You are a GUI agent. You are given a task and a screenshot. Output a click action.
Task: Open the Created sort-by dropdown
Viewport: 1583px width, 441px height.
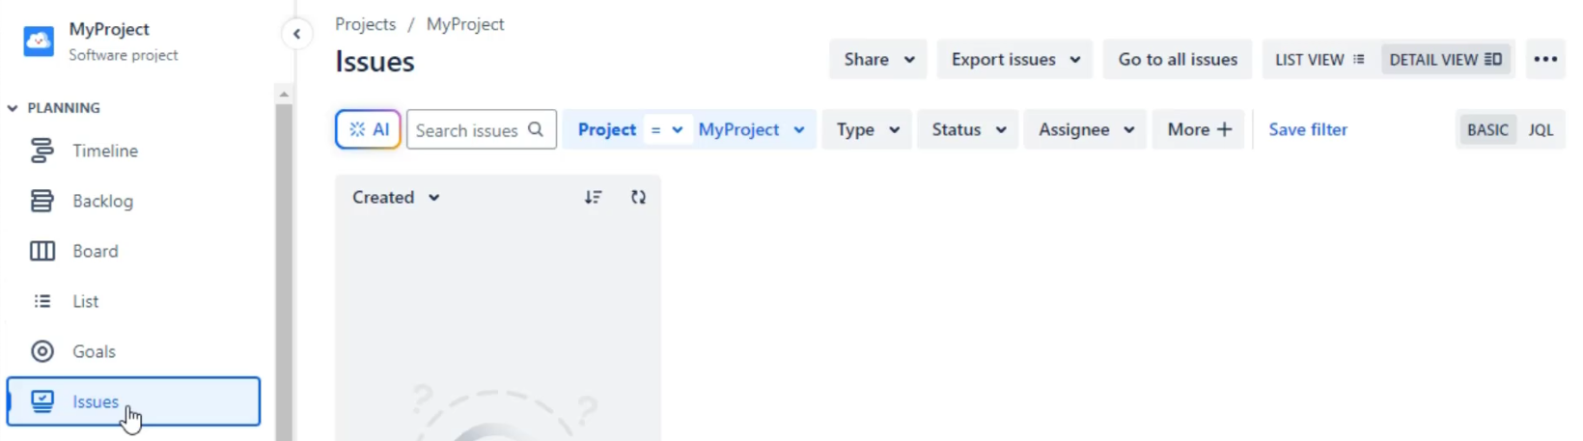(396, 197)
